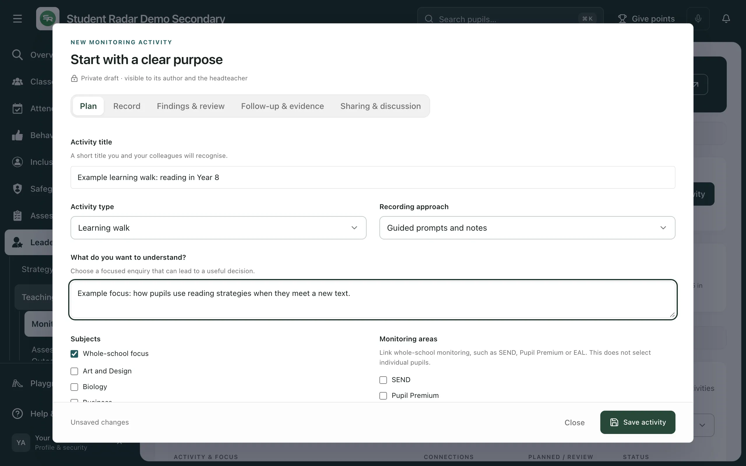
Task: Switch to the Record tab
Action: [x=127, y=106]
